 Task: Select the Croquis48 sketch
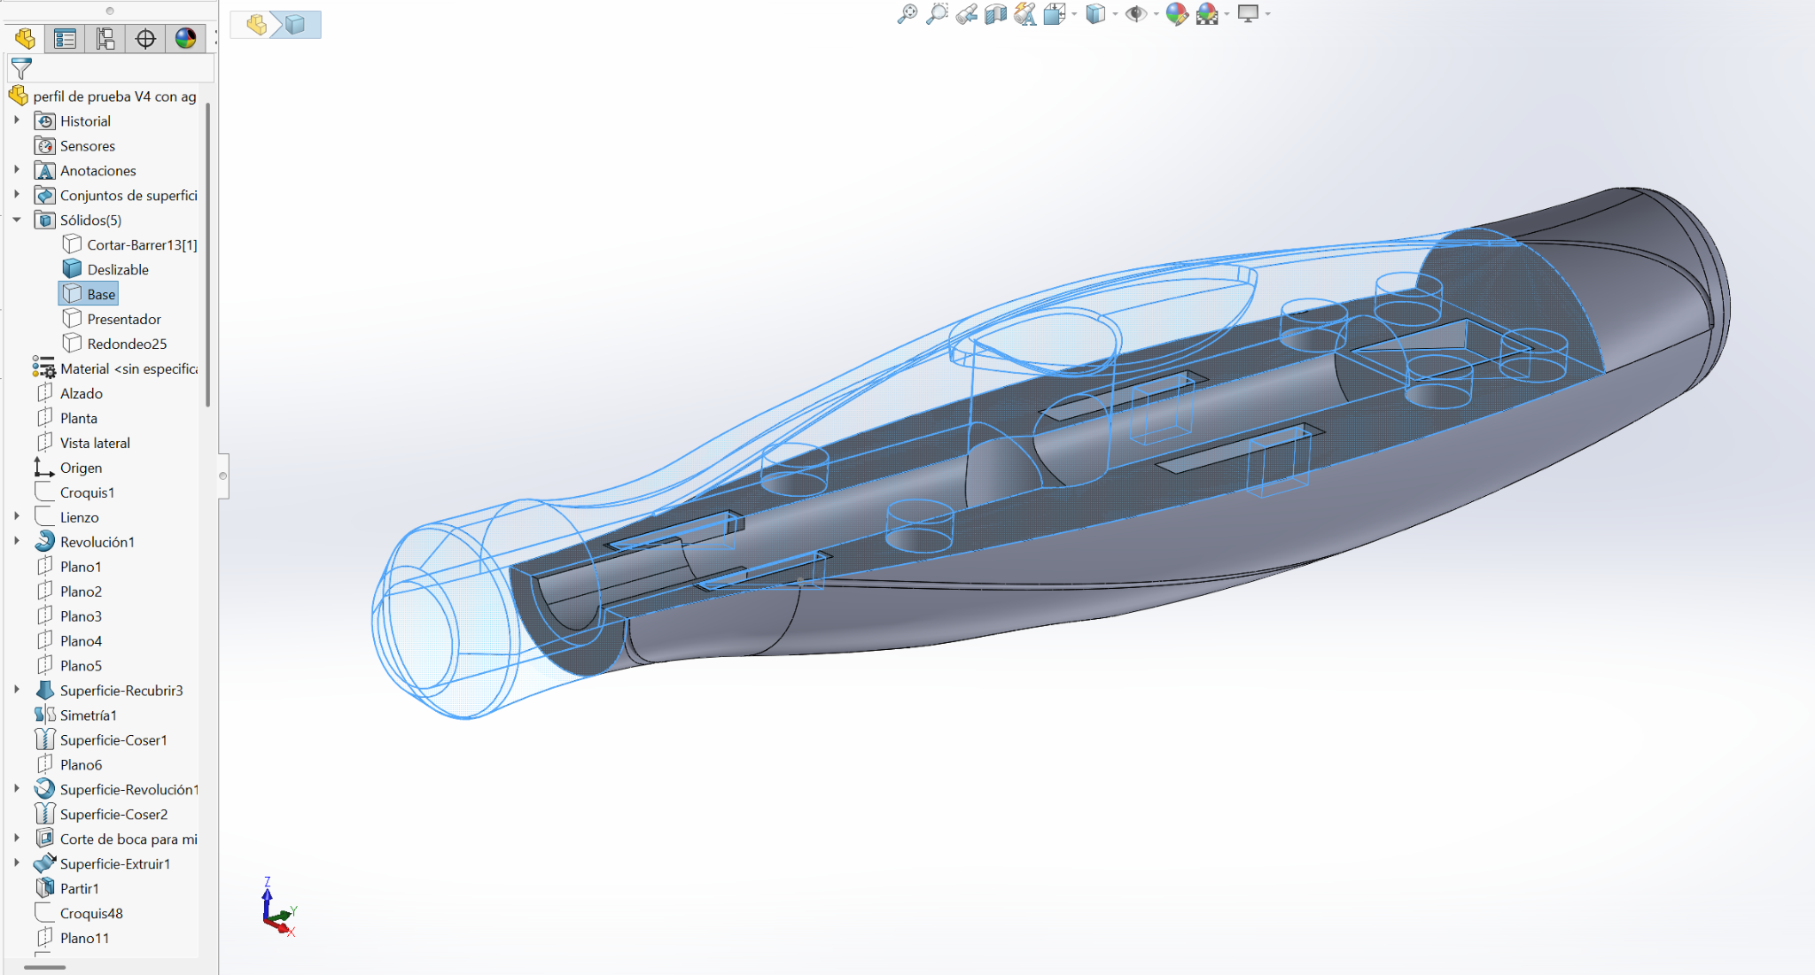tap(91, 915)
